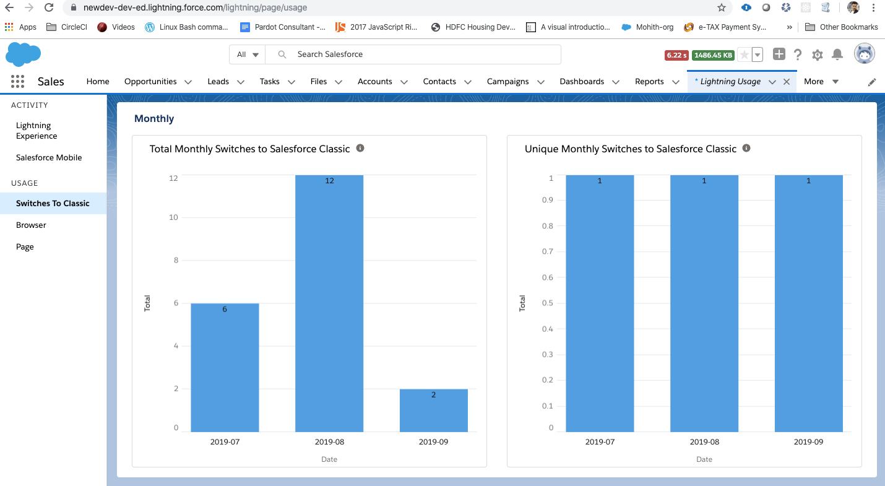Favorite this page using the star icon
The image size is (885, 486).
(x=743, y=54)
